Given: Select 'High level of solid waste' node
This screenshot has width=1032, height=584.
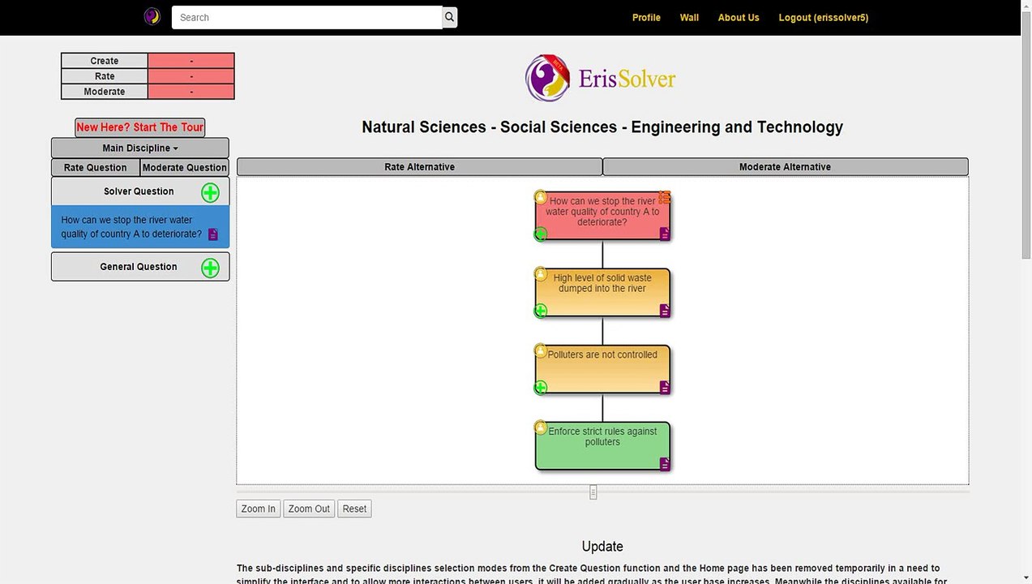Looking at the screenshot, I should coord(602,293).
